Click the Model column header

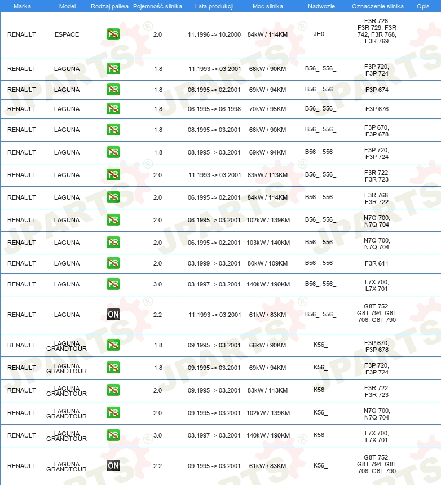[x=67, y=6]
